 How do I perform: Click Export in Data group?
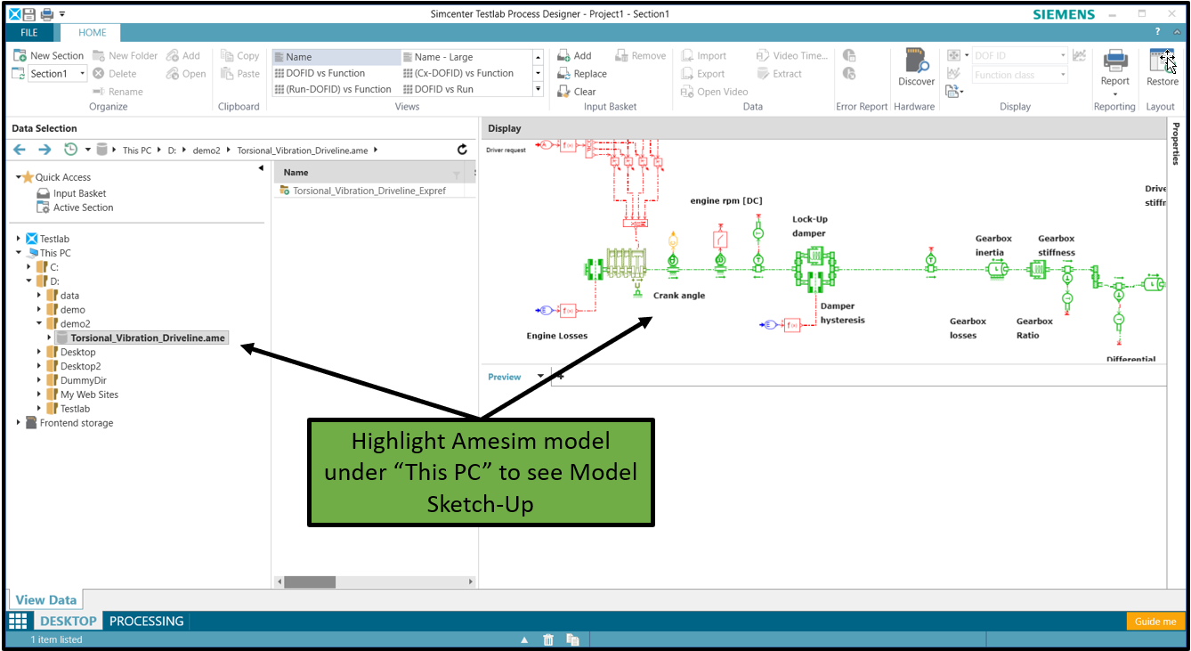(x=703, y=74)
